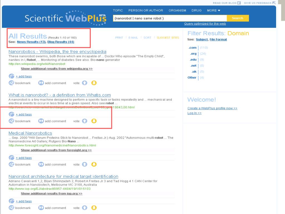Open the Read Our Blog link
Image resolution: width=285 pixels, height=214 pixels.
point(227,3)
